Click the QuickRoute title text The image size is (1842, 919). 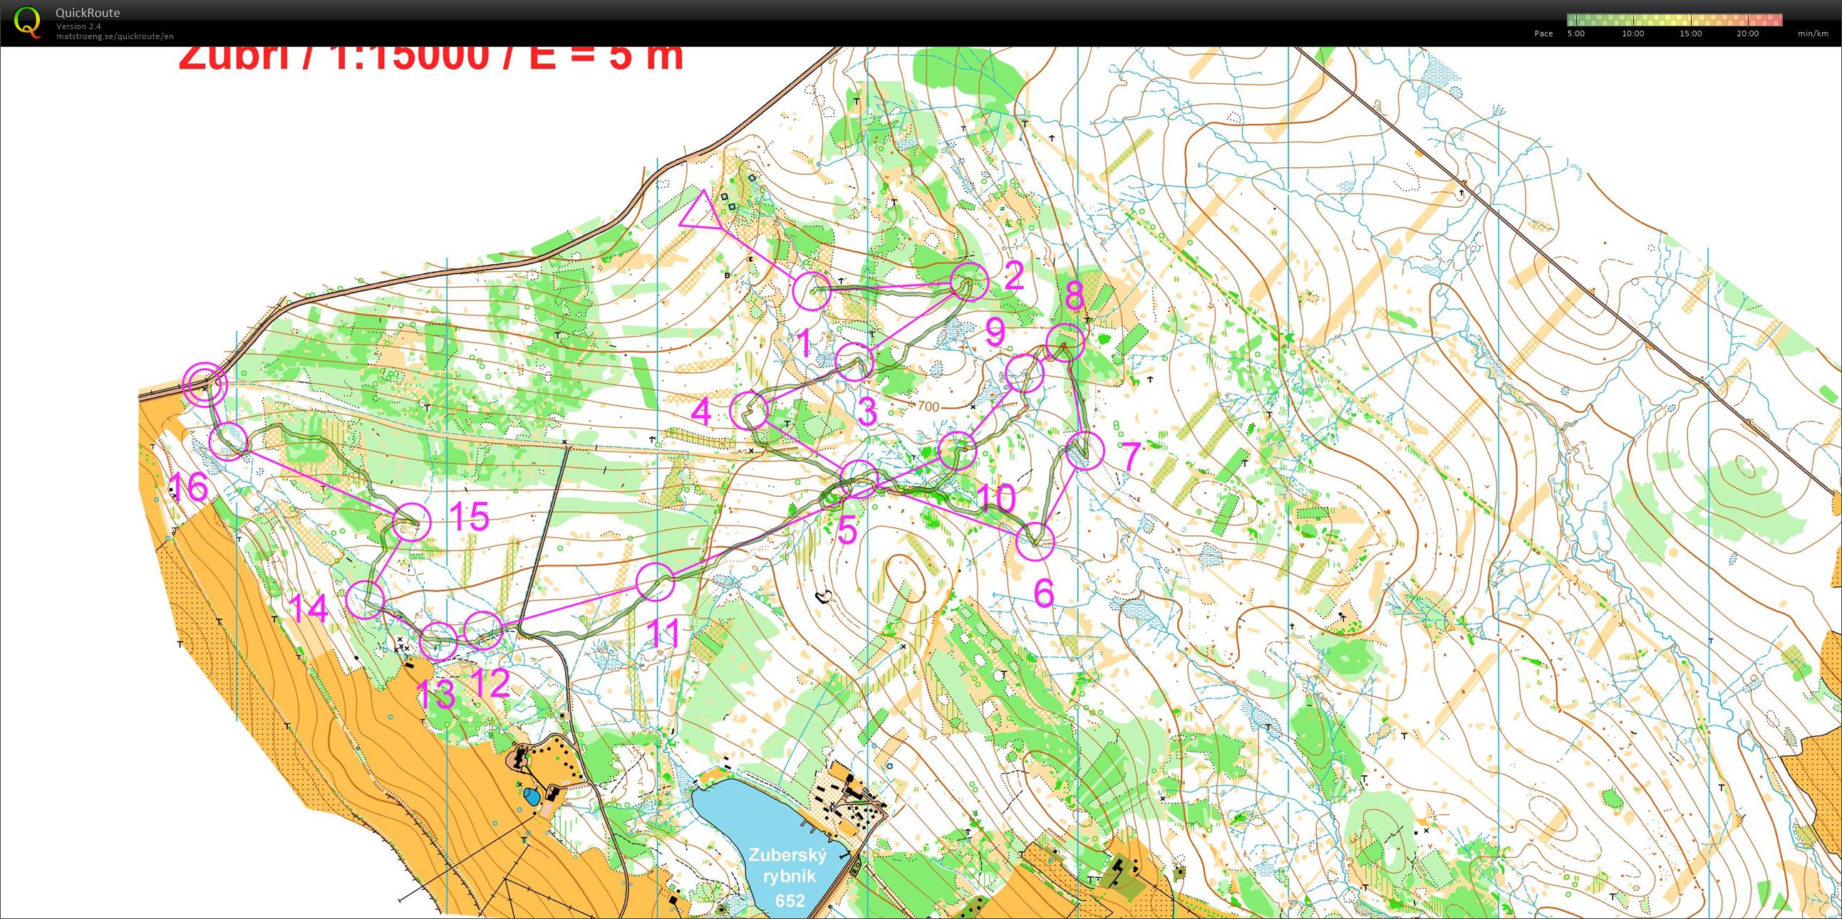(x=87, y=13)
